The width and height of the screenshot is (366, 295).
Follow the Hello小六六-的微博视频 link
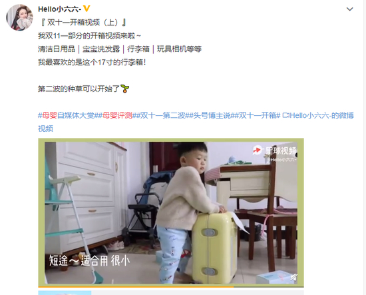[196, 122]
